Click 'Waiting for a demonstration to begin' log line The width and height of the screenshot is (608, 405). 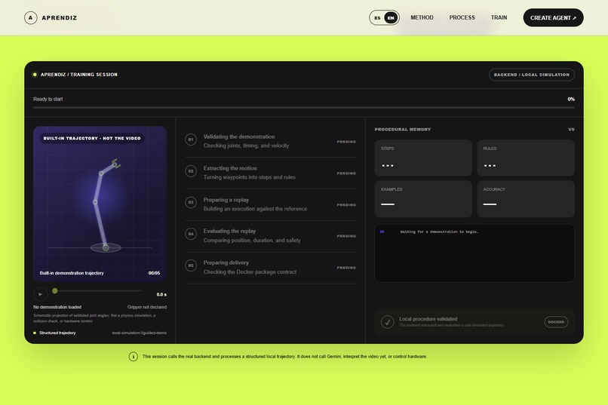click(x=439, y=232)
